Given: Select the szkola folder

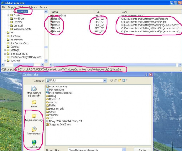Looking at the screenshot, I should click(51, 112).
